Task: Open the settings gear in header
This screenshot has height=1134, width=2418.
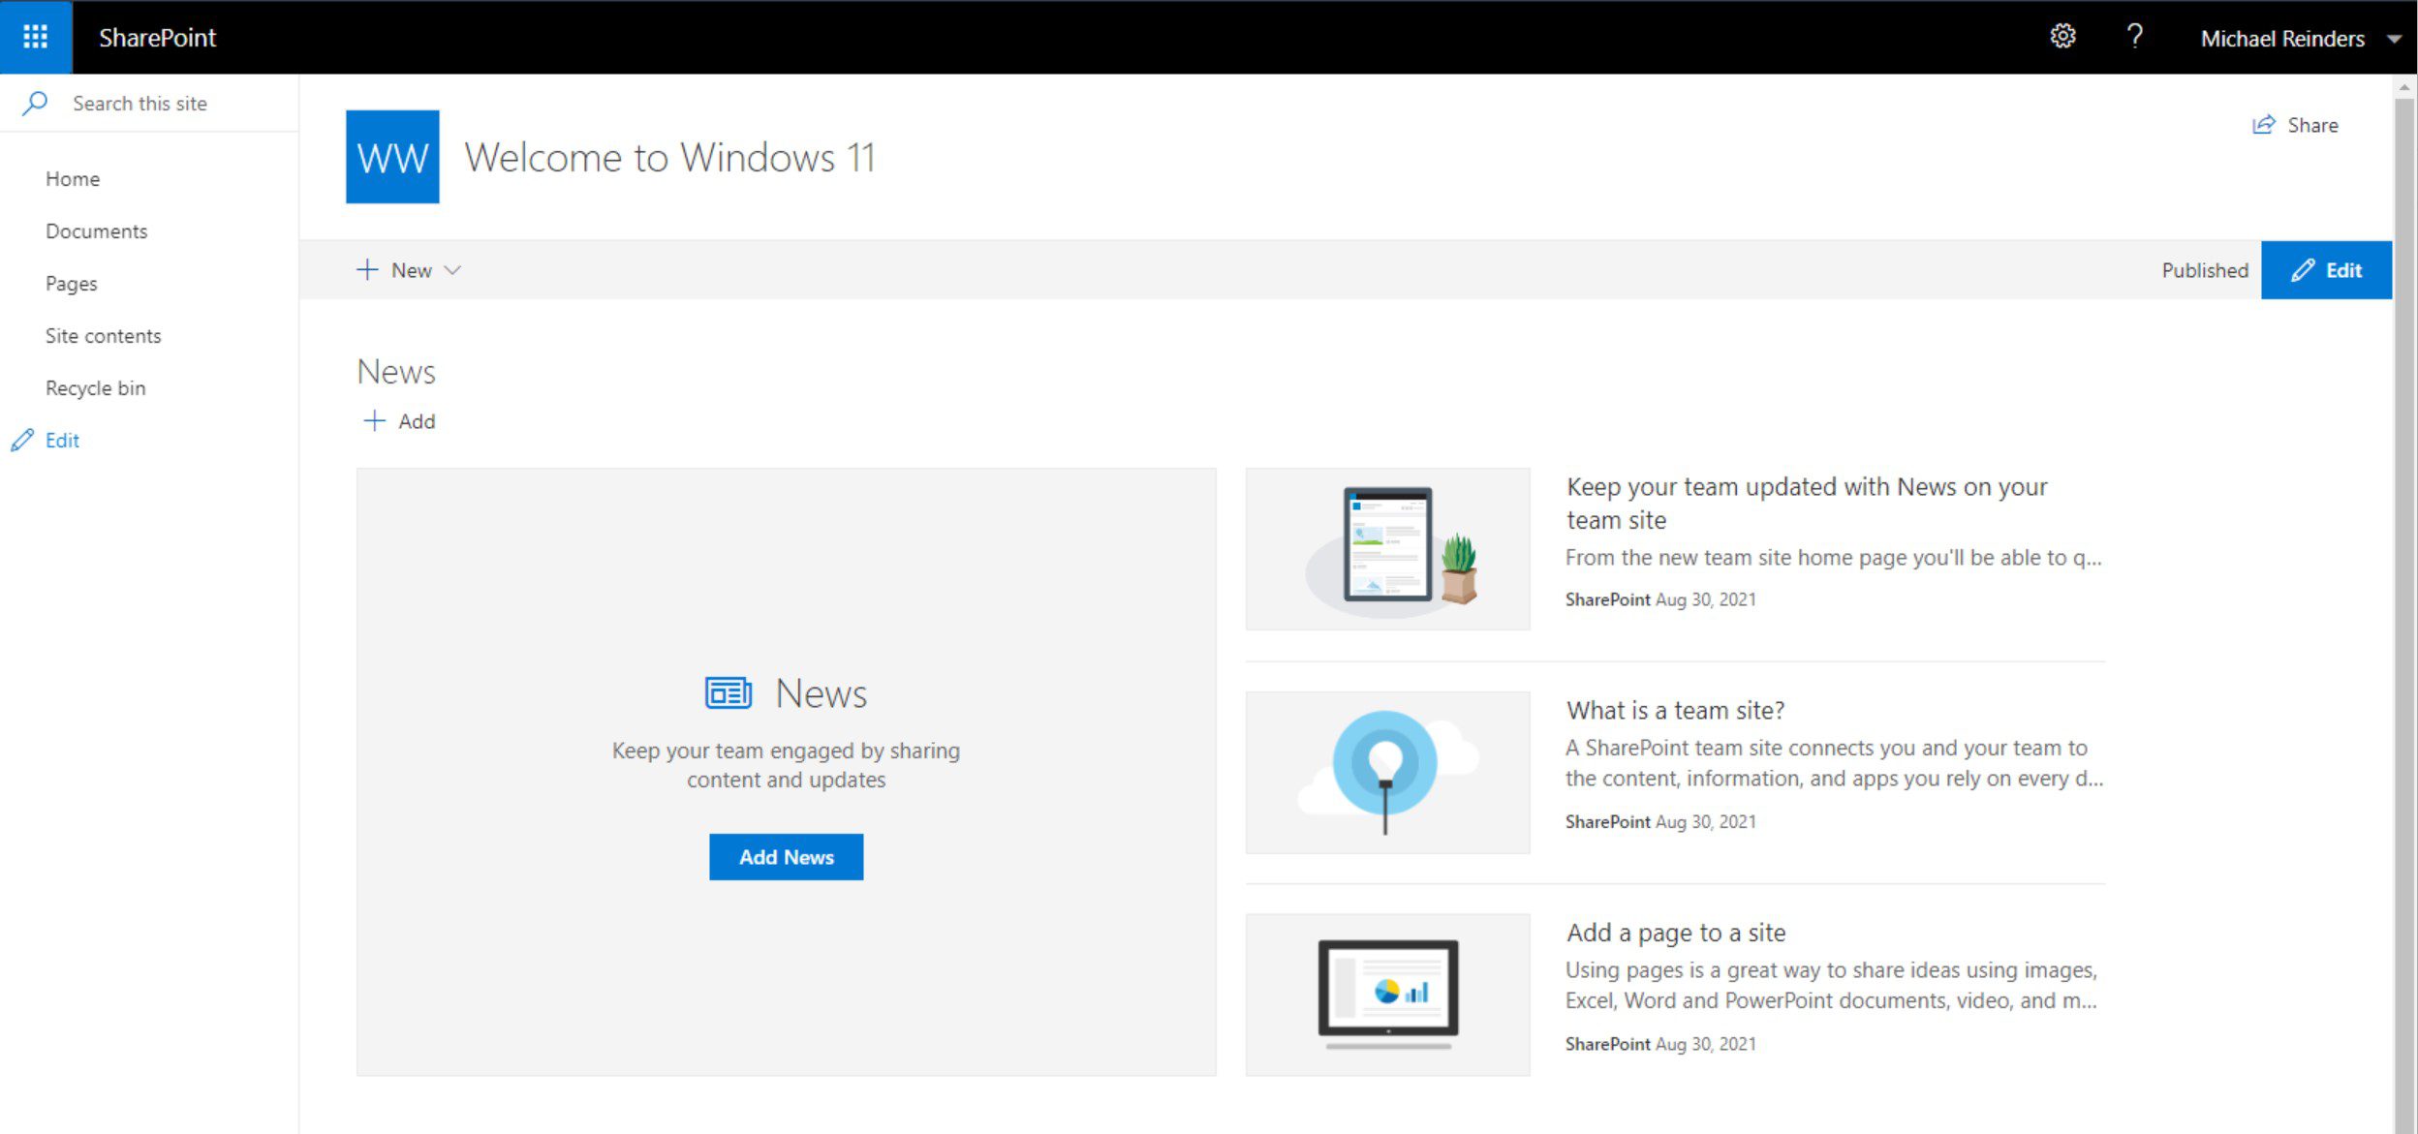Action: (2062, 37)
